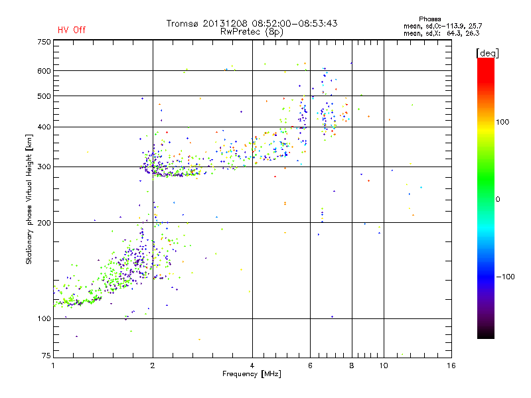Click the 'RwPretec (8p)' subtitle
The image size is (531, 398).
pos(252,32)
